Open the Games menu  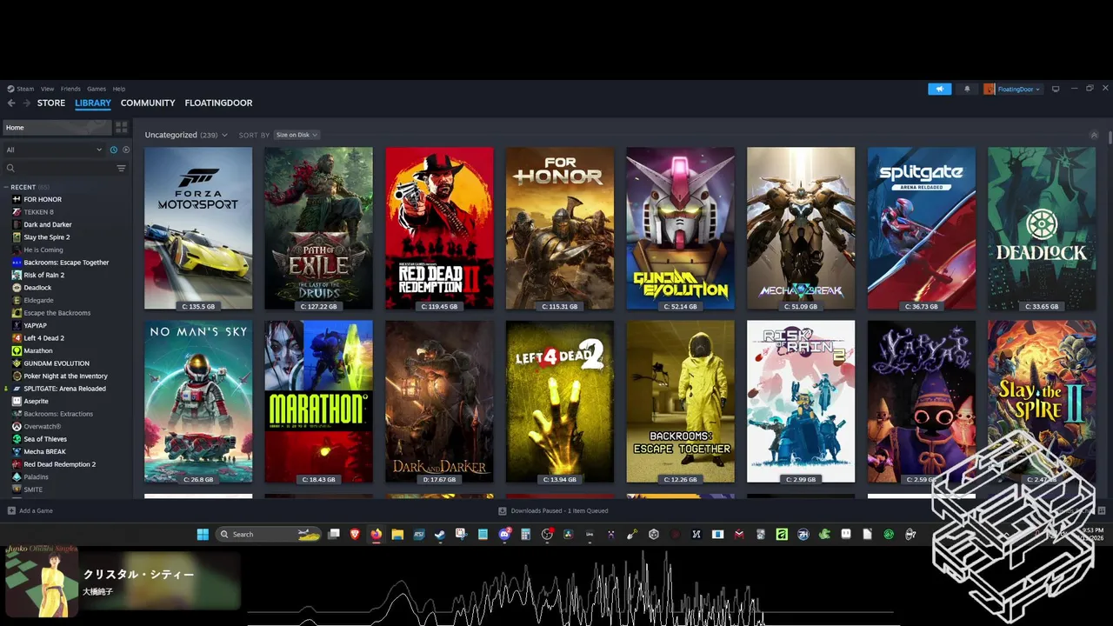[x=97, y=89]
